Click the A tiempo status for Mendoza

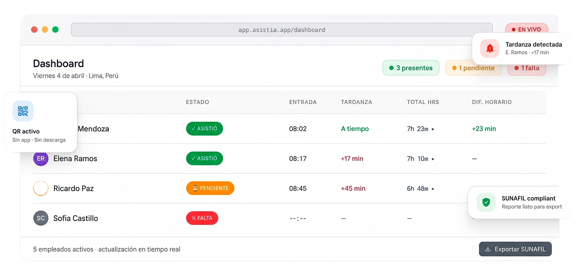[354, 128]
